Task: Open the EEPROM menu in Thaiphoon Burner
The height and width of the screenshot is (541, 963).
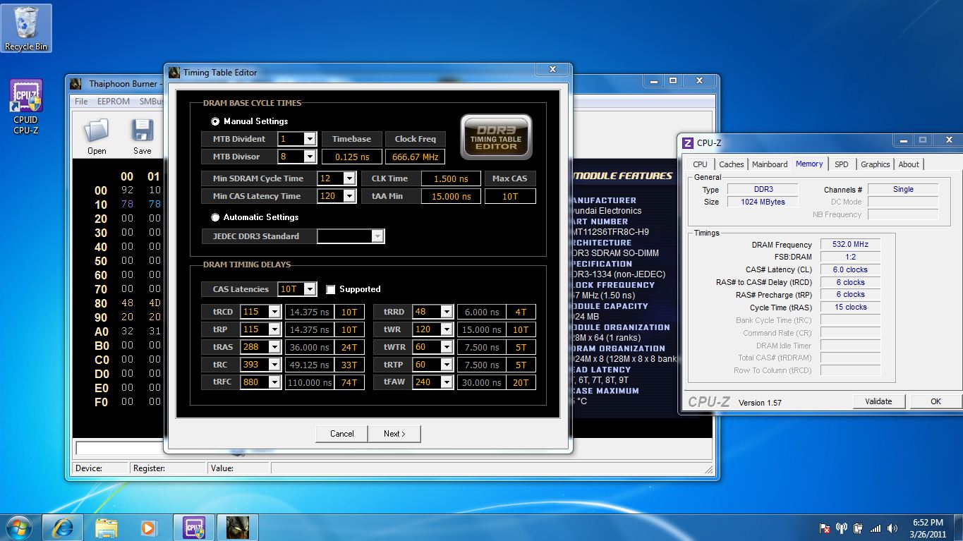Action: click(114, 102)
